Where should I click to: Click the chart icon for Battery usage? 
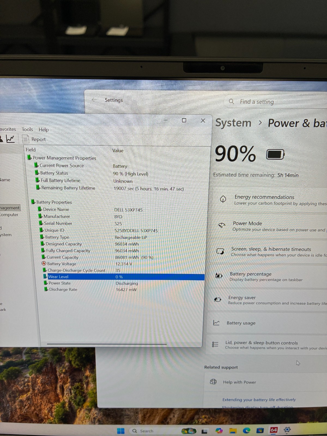pos(216,323)
